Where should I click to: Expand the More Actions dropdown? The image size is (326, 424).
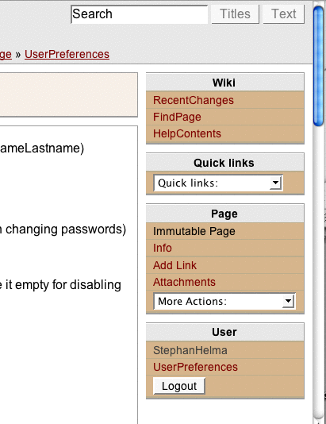(x=224, y=301)
